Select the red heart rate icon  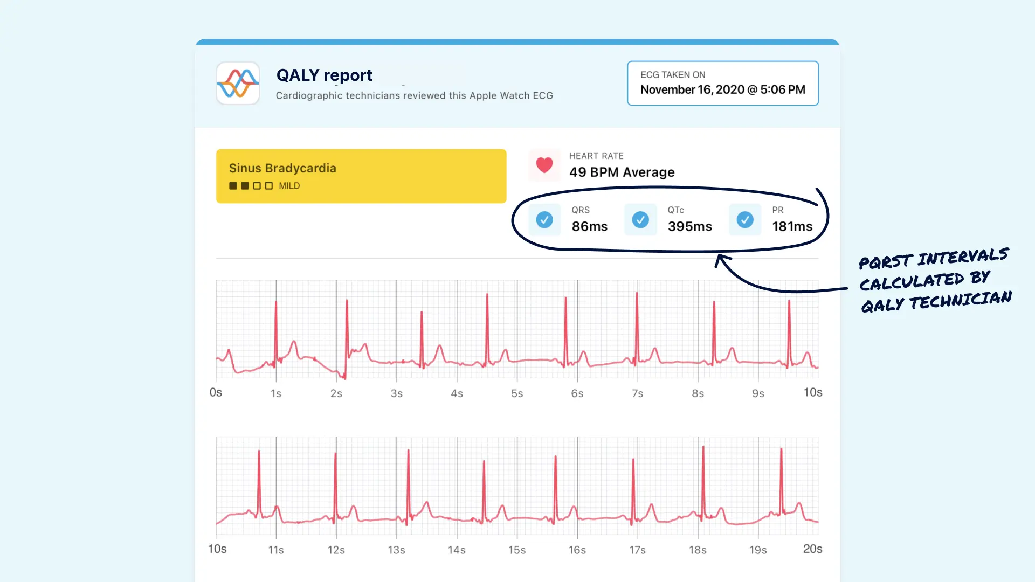(544, 165)
